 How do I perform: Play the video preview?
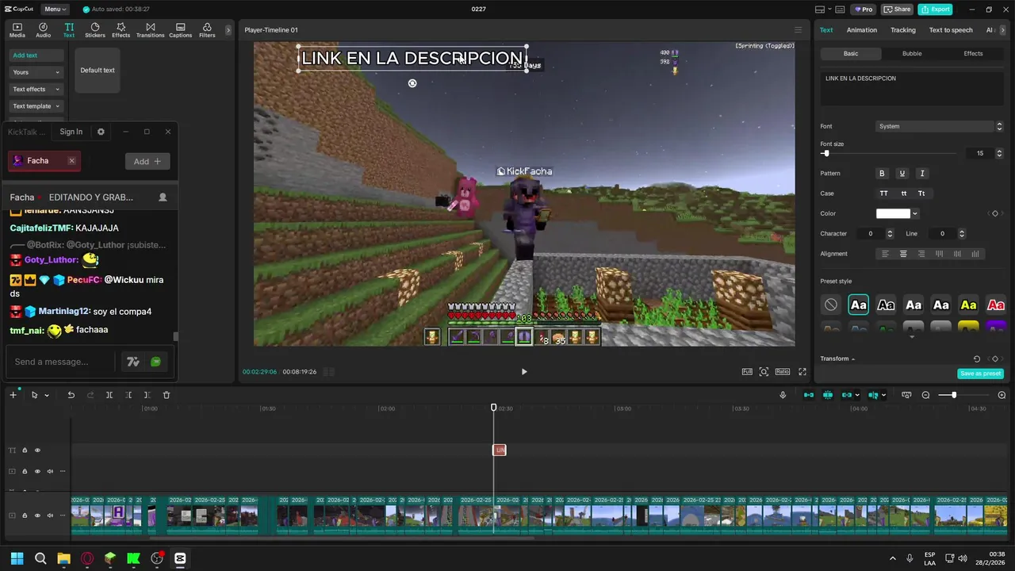(524, 371)
